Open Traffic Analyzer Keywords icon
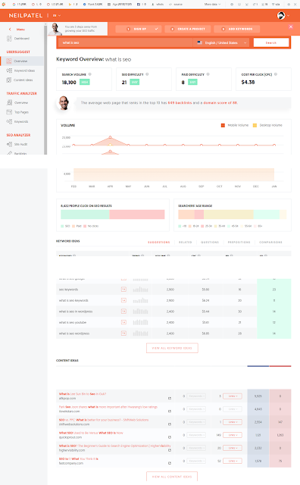The height and width of the screenshot is (485, 300). coord(9,121)
